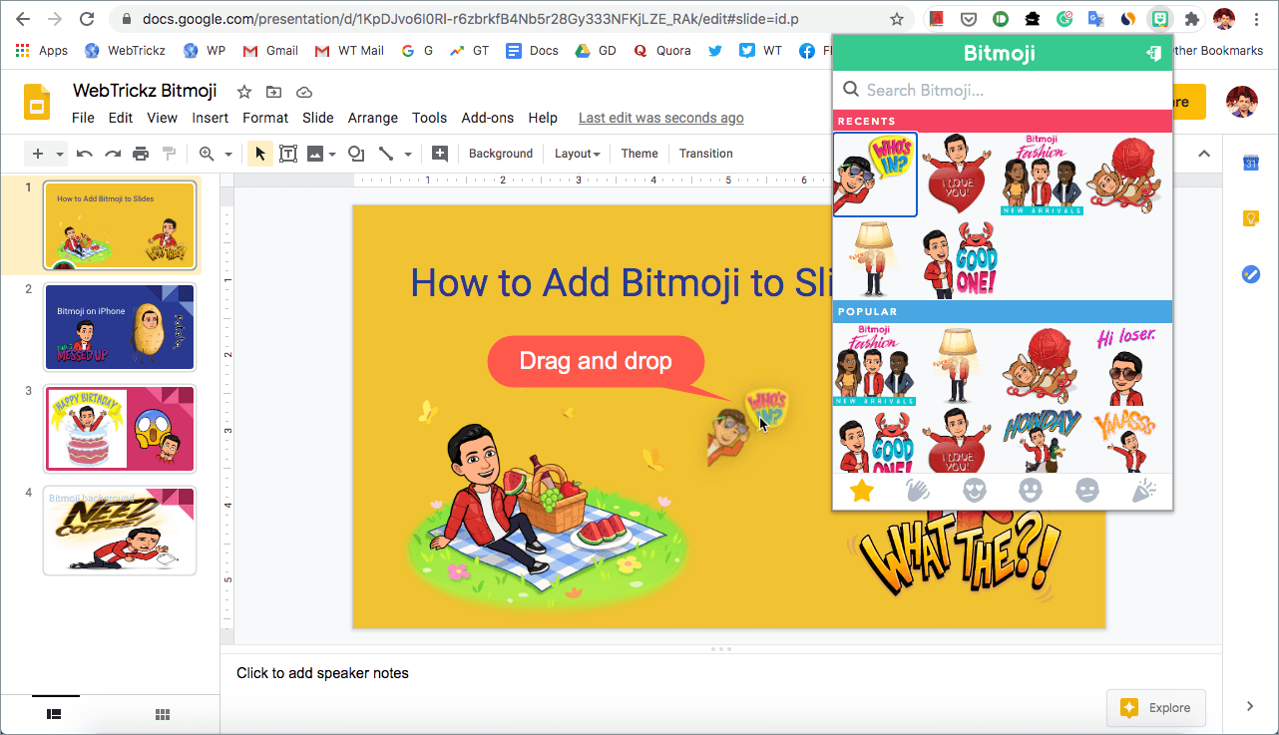The height and width of the screenshot is (735, 1279).
Task: Pick the 'I Love You' heart Bitmoji in Recents
Action: click(959, 175)
